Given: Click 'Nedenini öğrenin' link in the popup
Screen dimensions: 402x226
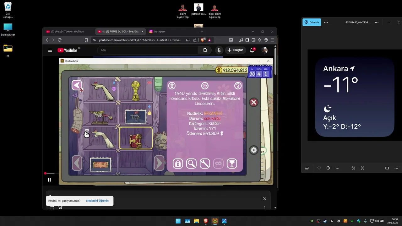Looking at the screenshot, I should (x=97, y=201).
